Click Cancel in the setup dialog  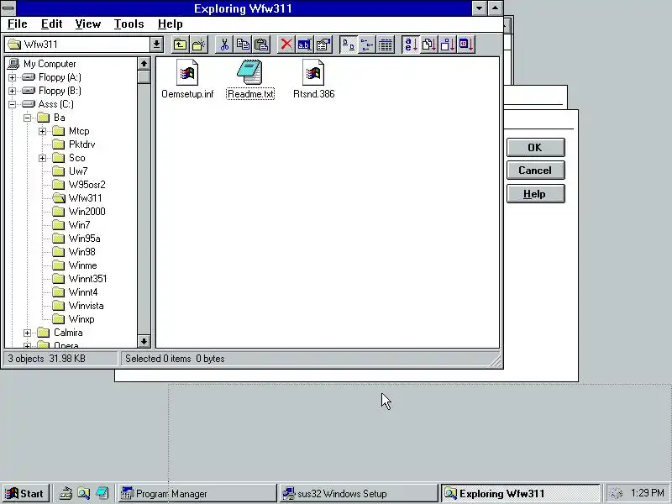(535, 171)
